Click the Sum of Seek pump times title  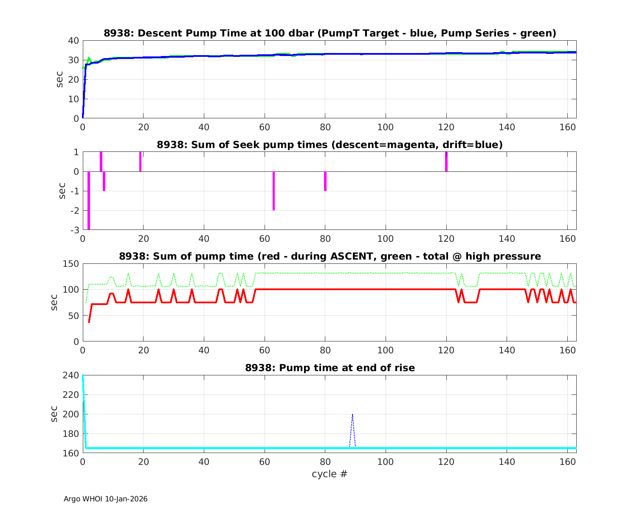(330, 145)
